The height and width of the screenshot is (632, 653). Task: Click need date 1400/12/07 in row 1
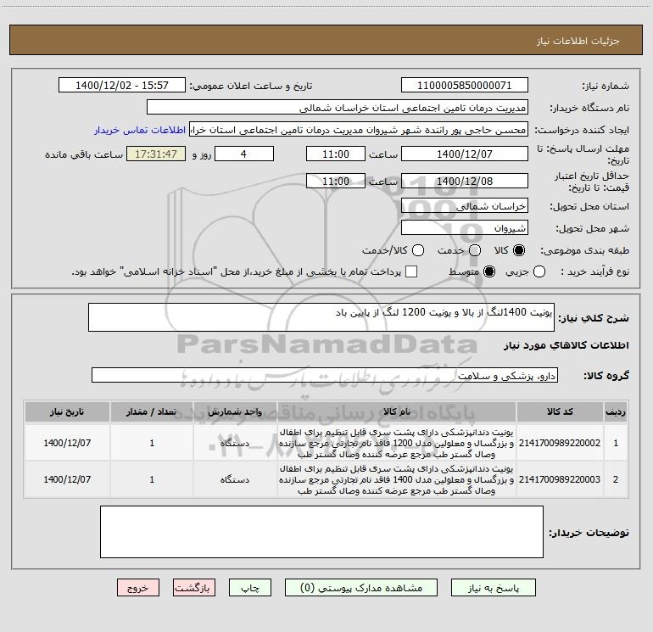tap(67, 443)
